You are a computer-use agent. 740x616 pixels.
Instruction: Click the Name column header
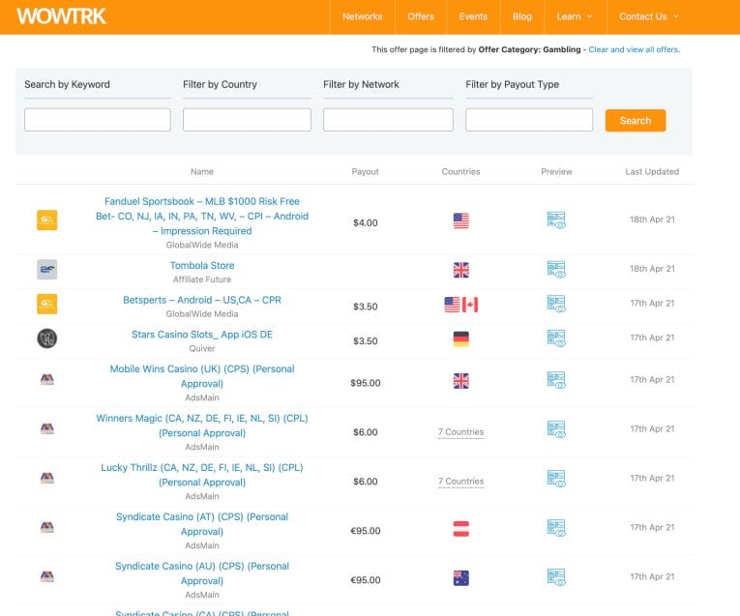pyautogui.click(x=202, y=172)
